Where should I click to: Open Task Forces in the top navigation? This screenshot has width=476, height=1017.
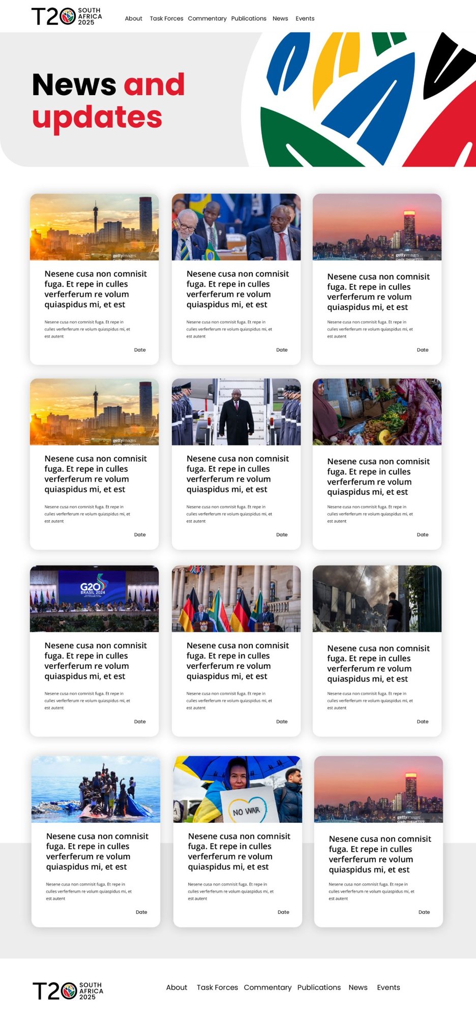click(x=166, y=18)
